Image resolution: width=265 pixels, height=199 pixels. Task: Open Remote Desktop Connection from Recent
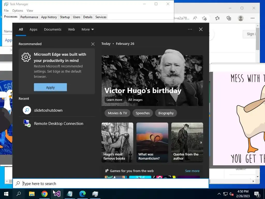57,124
